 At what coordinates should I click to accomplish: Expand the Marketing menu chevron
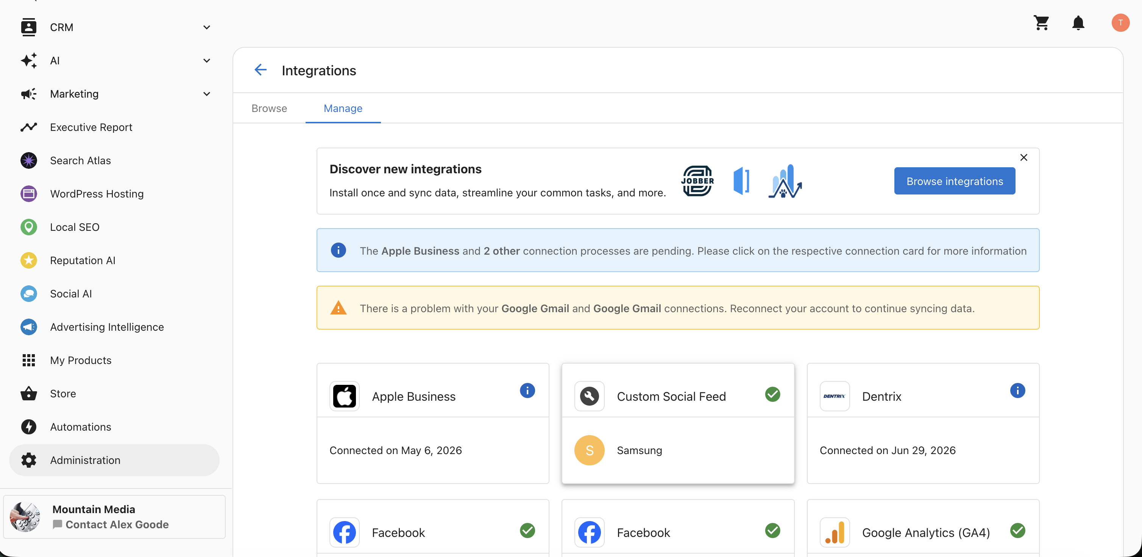(207, 94)
